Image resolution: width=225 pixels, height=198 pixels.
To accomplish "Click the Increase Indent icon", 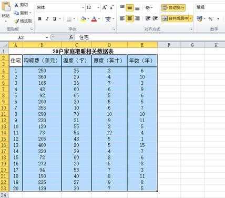I will click(155, 18).
